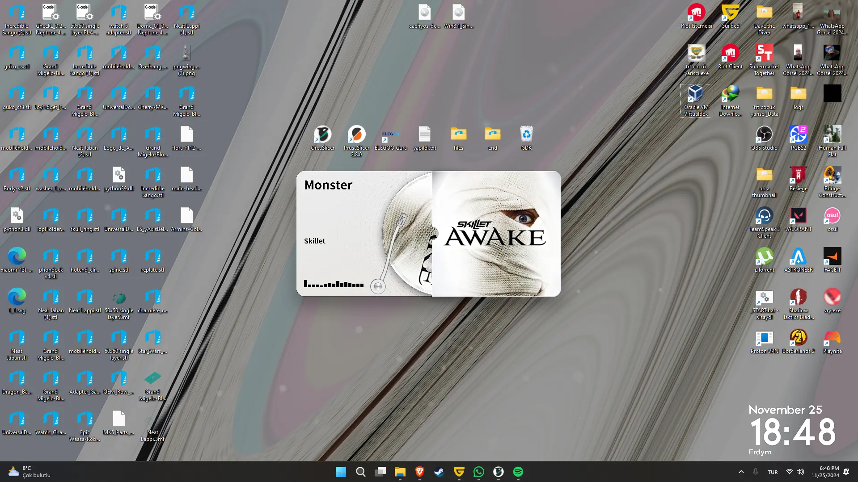Click the music widget visualizer bars
Screen dimensions: 858x482
coord(334,284)
